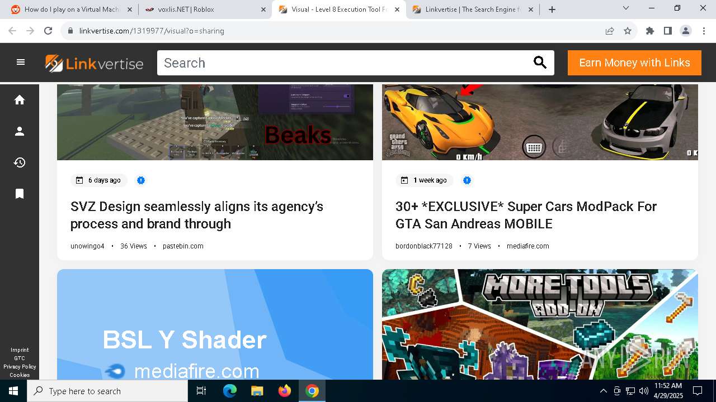Image resolution: width=716 pixels, height=402 pixels.
Task: Click author name bordonblack77128
Action: (424, 246)
